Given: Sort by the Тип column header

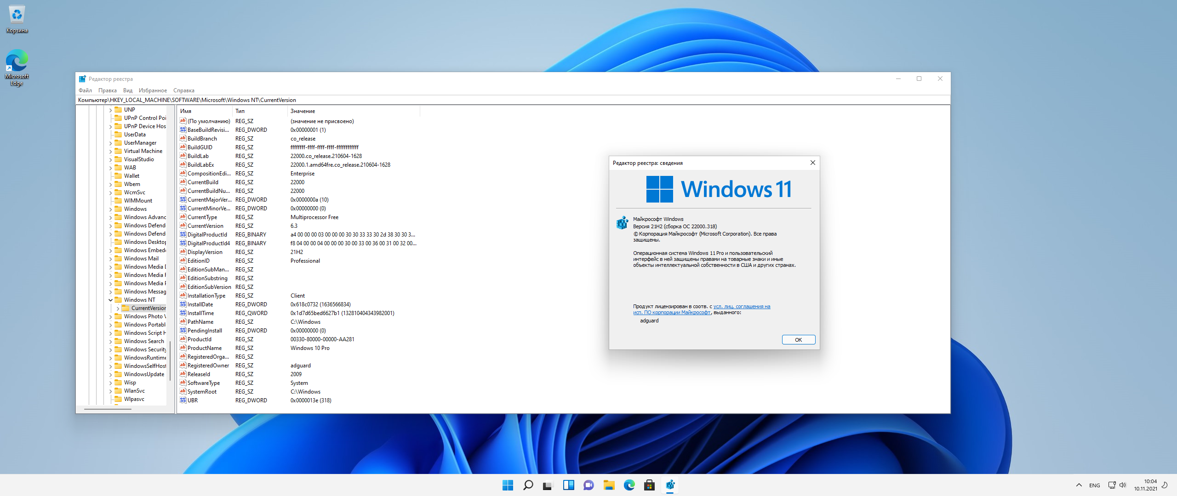Looking at the screenshot, I should 260,111.
